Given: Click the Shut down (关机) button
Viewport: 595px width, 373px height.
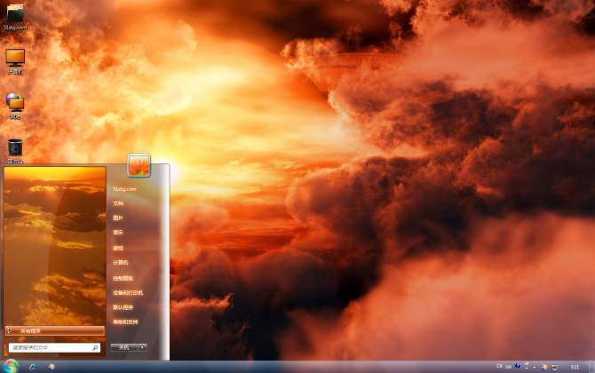Looking at the screenshot, I should point(124,347).
